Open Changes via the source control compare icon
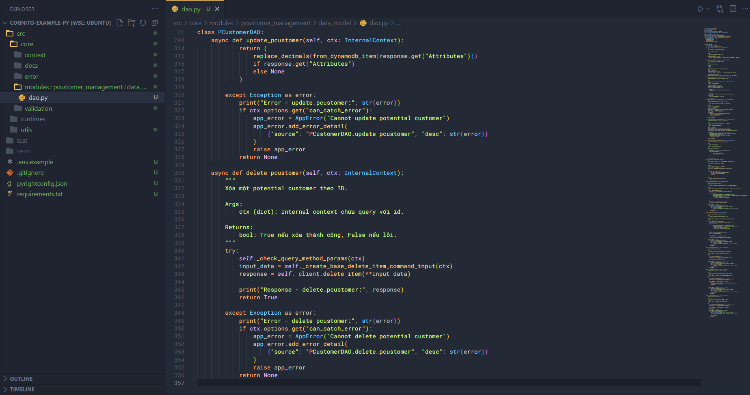 pos(720,9)
